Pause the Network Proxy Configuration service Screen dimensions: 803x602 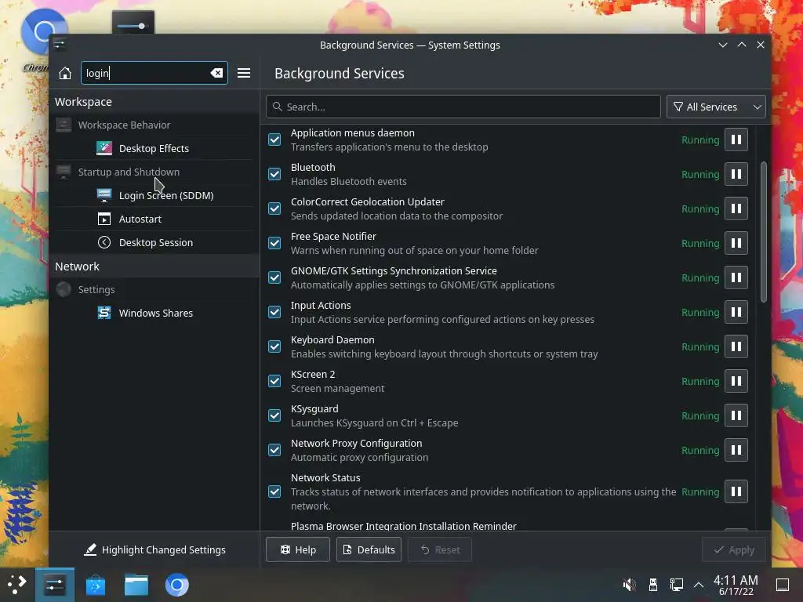736,450
